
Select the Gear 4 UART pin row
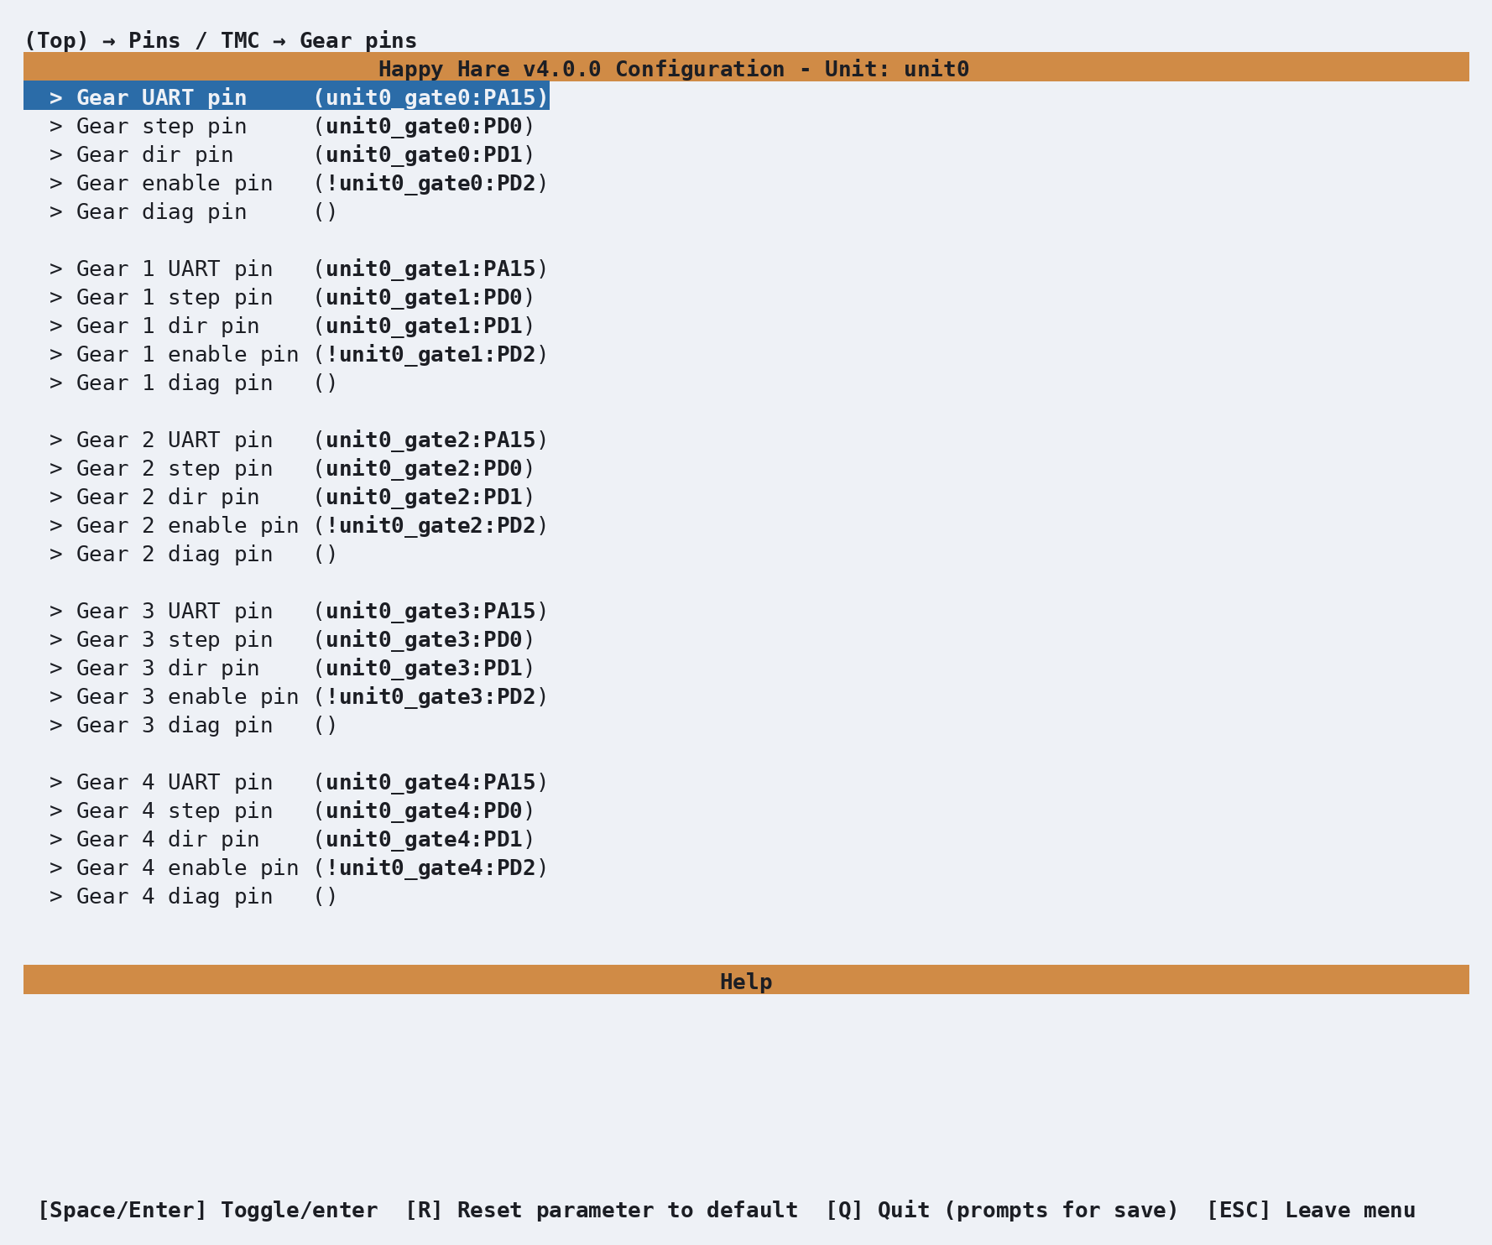298,782
